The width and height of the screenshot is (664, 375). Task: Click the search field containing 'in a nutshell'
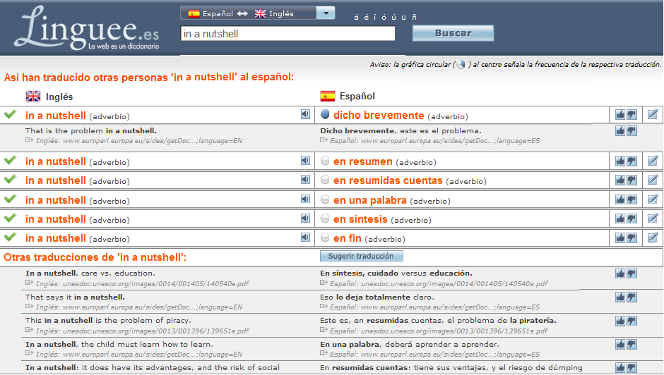[287, 34]
